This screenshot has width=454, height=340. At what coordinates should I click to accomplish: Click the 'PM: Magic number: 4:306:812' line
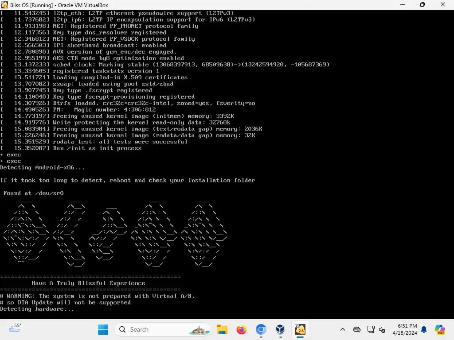point(78,110)
